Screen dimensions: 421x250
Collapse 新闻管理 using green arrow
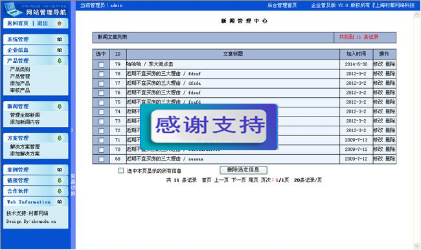[60, 107]
